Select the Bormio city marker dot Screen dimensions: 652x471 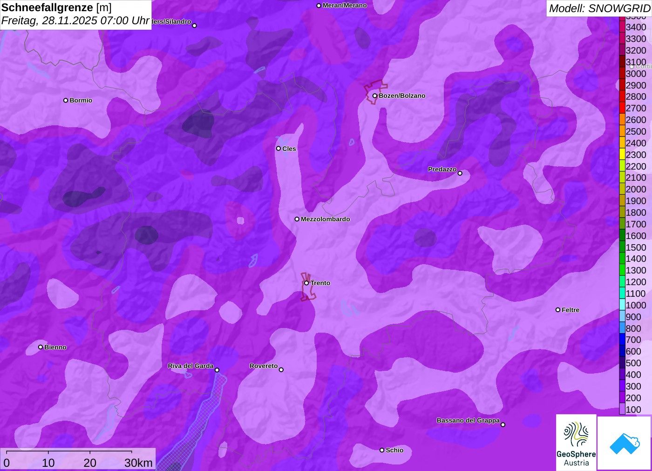coord(66,100)
